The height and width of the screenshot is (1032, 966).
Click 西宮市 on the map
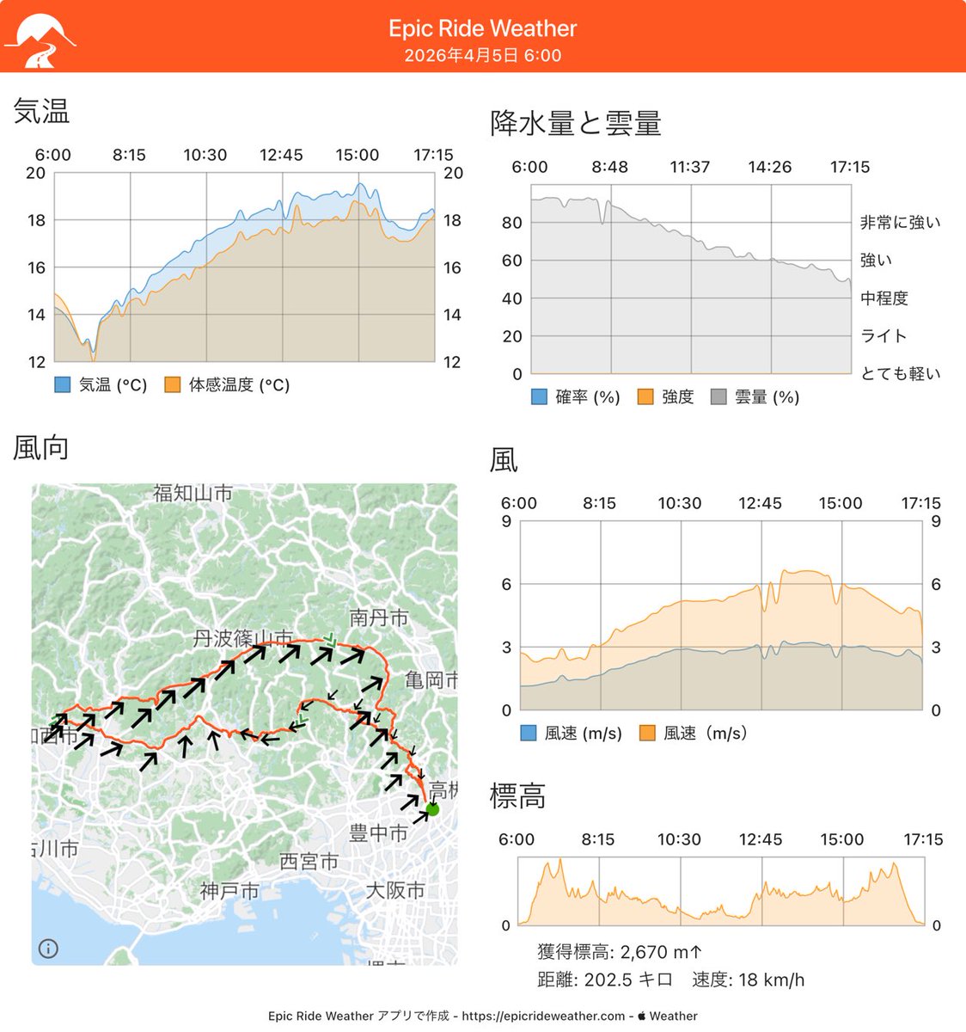(309, 862)
